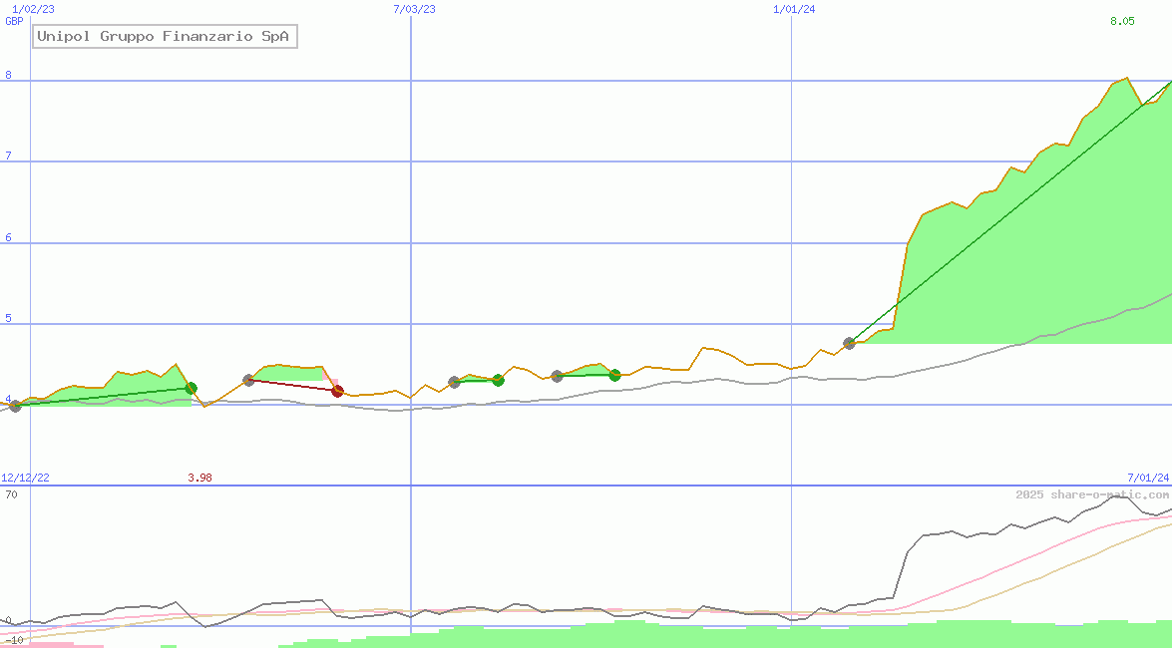Click the 0 indicator axis label
Image resolution: width=1172 pixels, height=648 pixels.
tap(8, 621)
